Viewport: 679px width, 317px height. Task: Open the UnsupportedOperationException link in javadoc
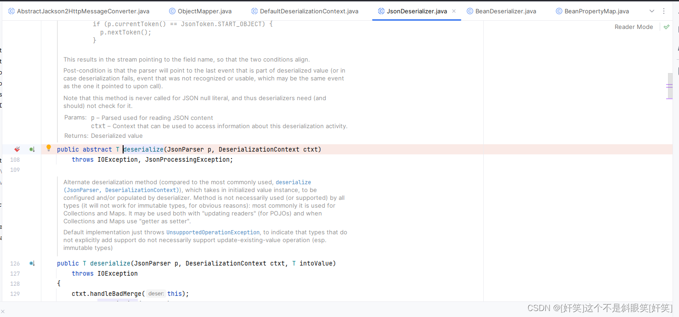(x=213, y=232)
